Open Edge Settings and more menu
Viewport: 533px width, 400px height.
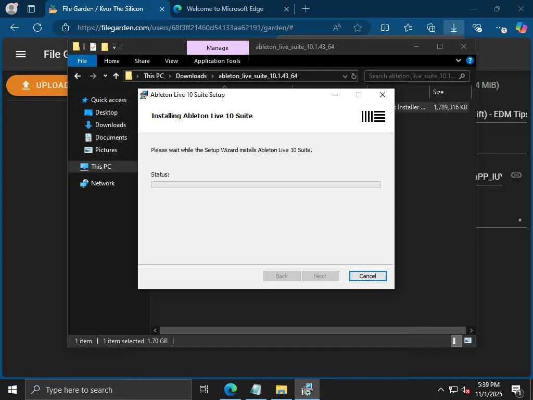coord(500,28)
